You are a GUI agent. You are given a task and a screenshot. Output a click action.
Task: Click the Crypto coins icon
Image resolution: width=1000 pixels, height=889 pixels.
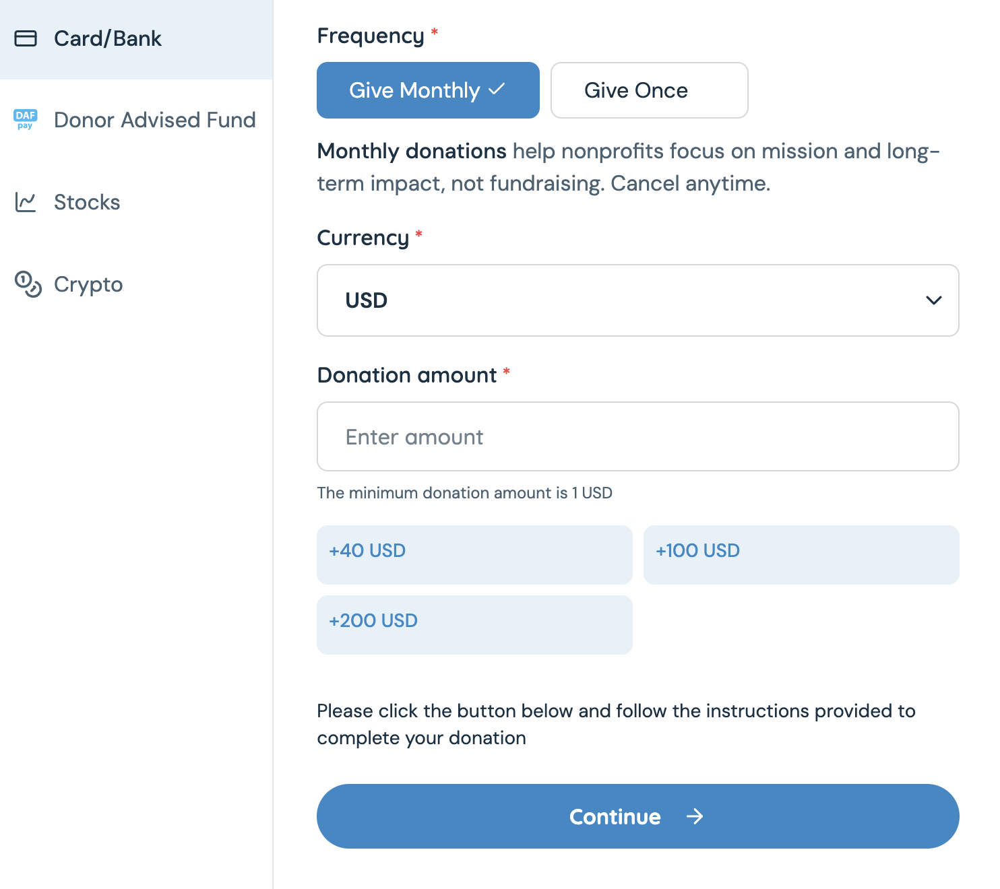click(x=28, y=284)
